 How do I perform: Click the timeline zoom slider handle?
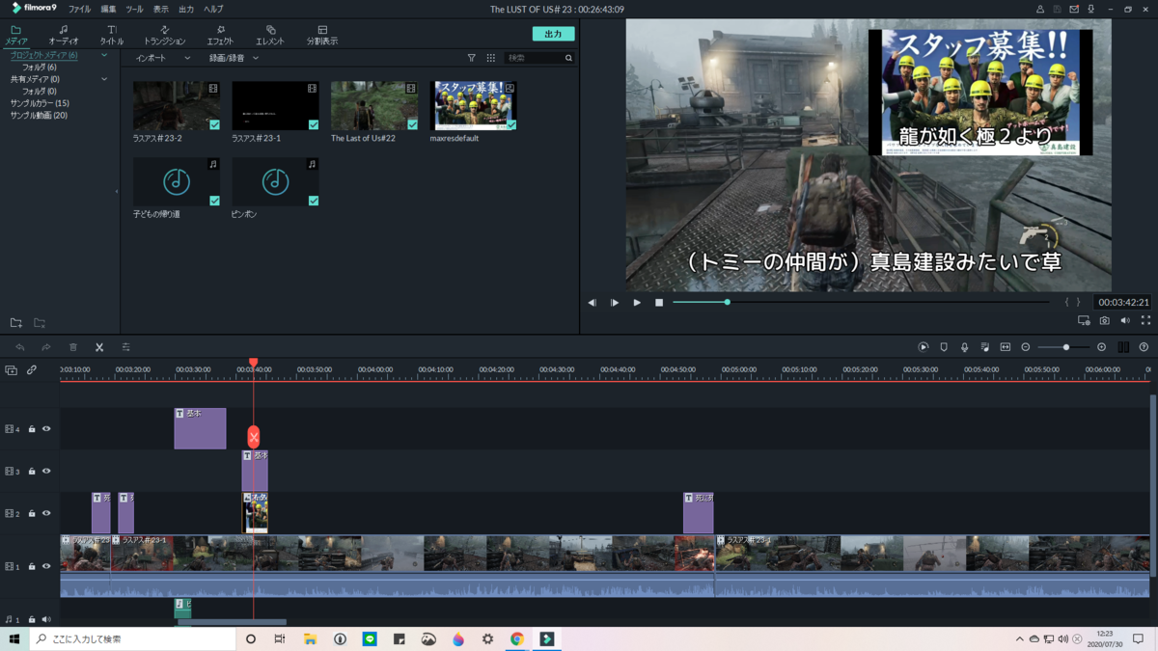click(1066, 347)
